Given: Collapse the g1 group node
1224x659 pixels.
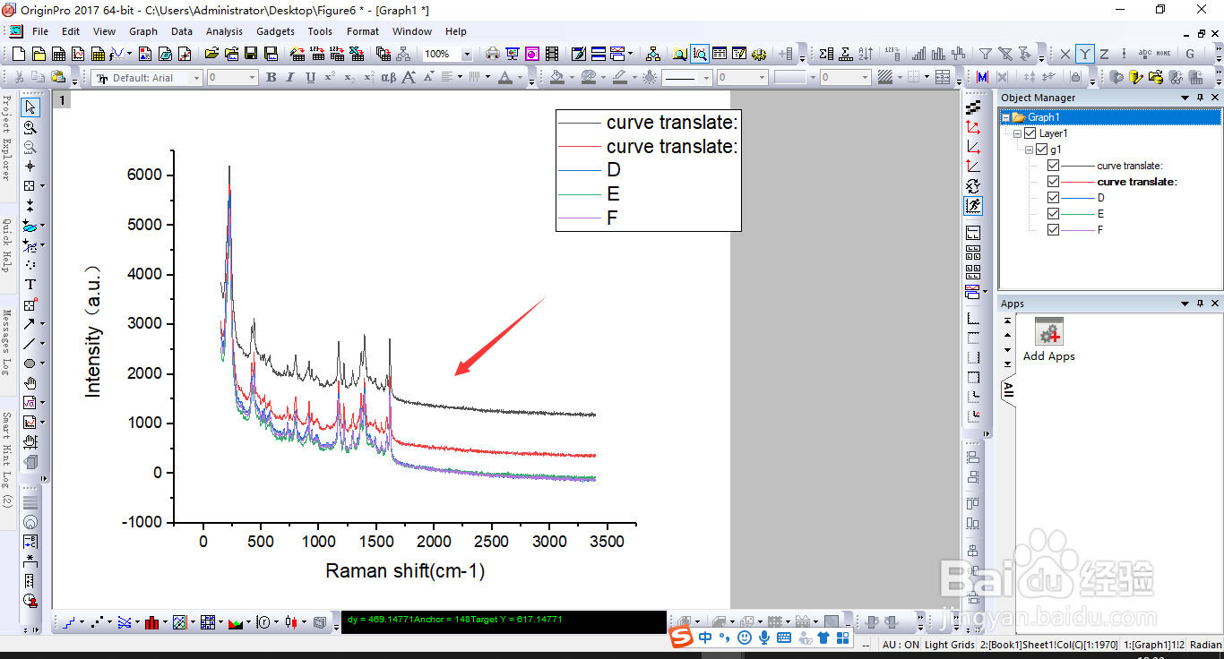Looking at the screenshot, I should pos(1030,150).
